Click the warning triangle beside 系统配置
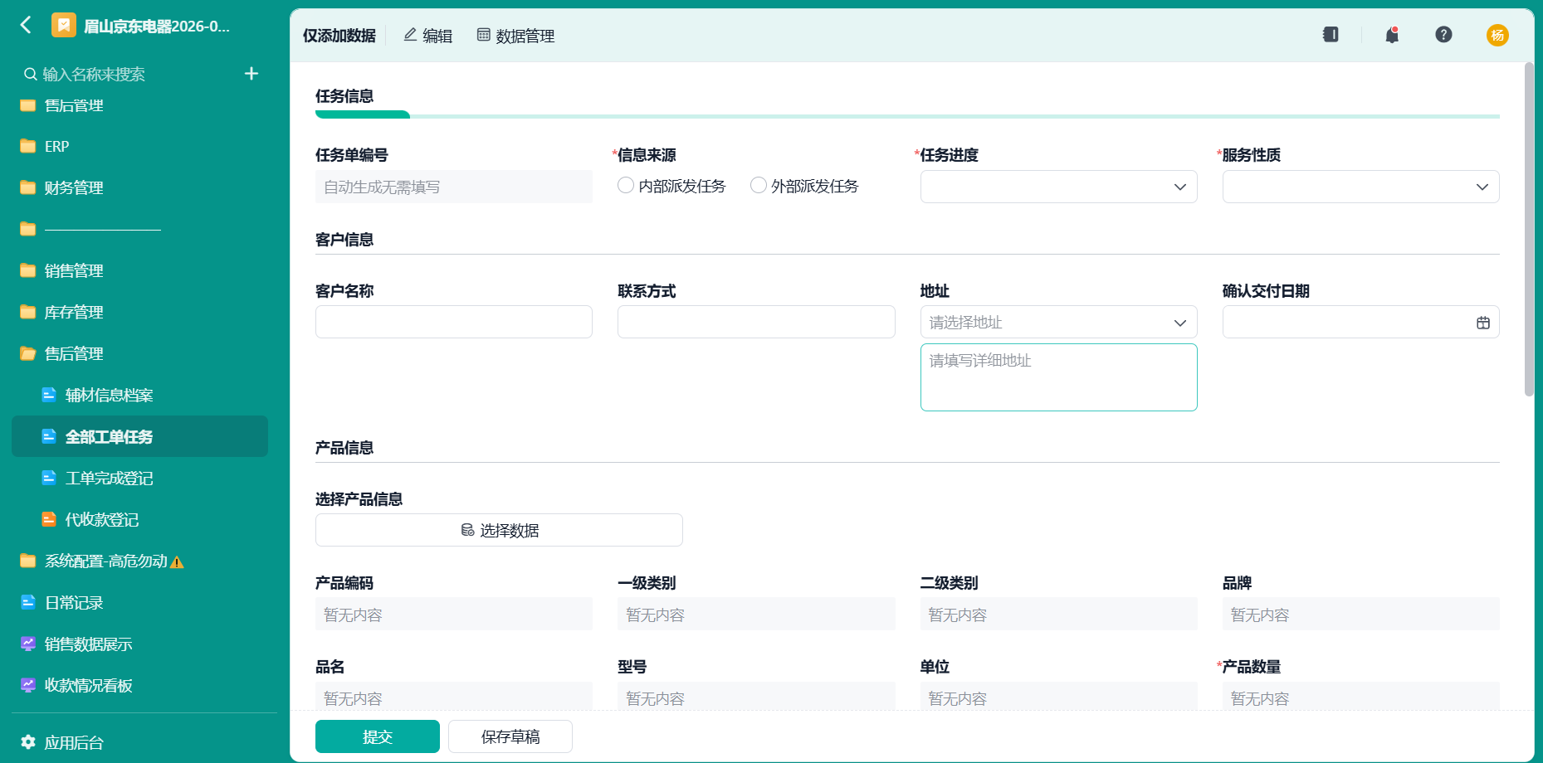This screenshot has height=763, width=1543. [177, 562]
